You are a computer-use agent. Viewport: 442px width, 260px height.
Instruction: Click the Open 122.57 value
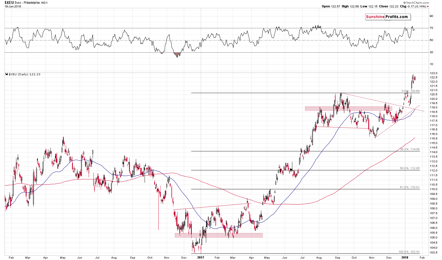coord(331,6)
